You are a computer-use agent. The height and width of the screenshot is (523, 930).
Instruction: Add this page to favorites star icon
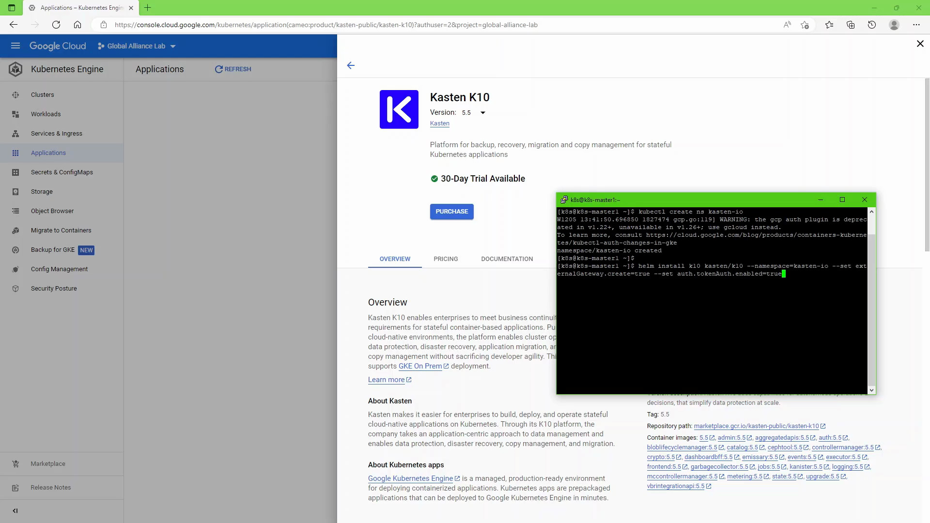pos(805,25)
